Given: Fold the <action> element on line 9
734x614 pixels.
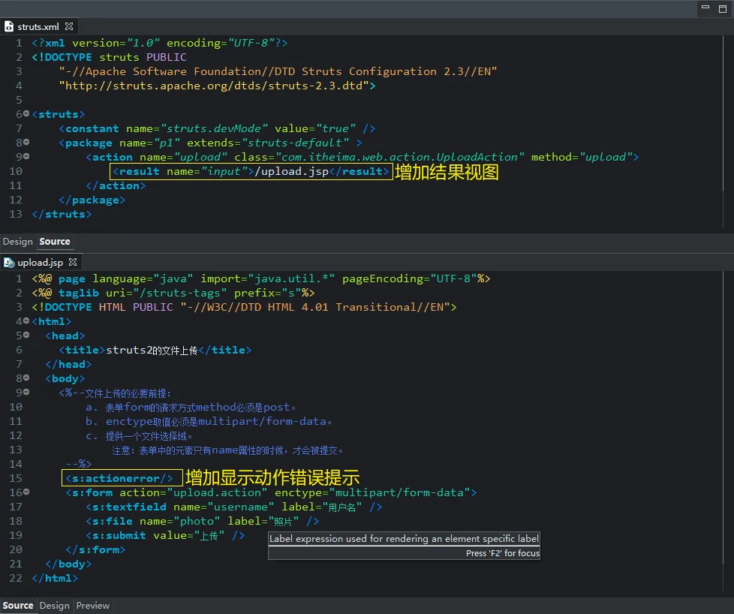Looking at the screenshot, I should point(26,157).
